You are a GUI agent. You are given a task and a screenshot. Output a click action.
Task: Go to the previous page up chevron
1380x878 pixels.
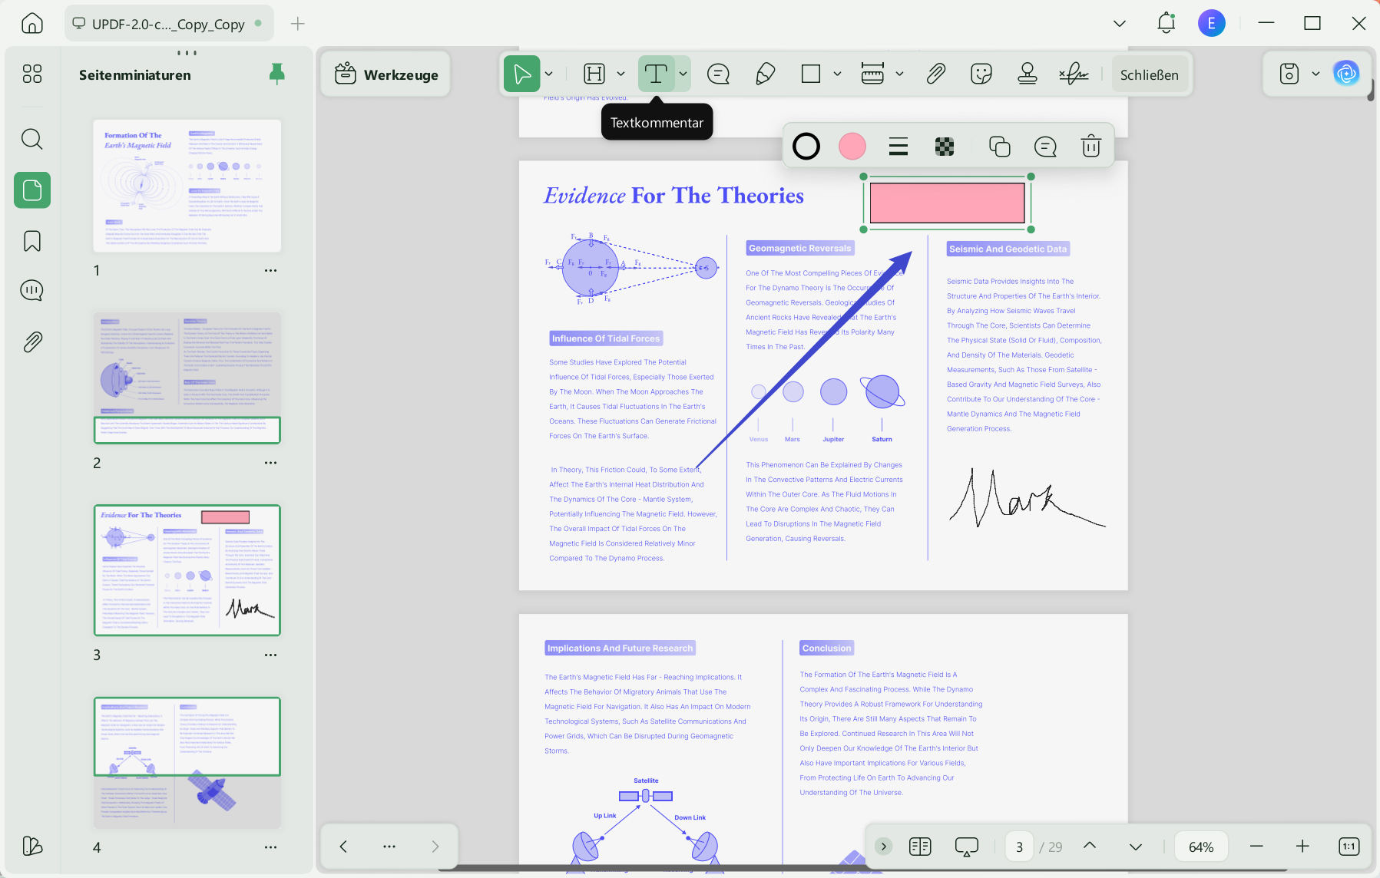coord(1089,846)
